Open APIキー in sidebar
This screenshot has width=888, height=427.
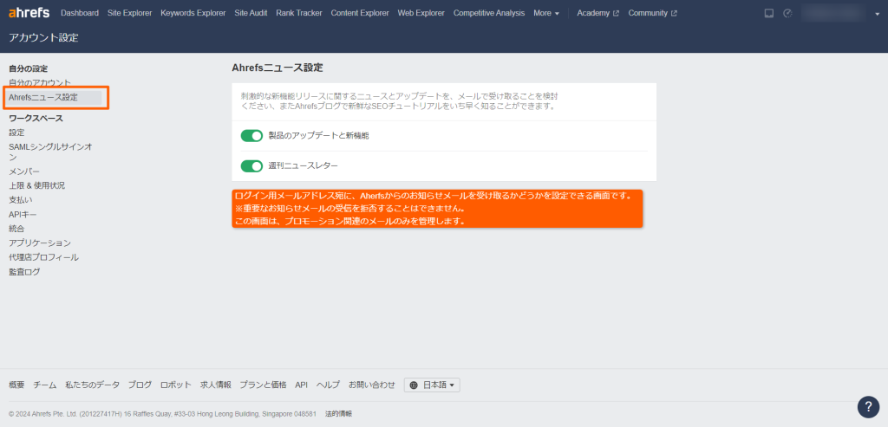(23, 214)
